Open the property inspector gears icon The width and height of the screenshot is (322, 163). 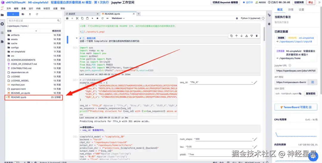click(x=269, y=15)
